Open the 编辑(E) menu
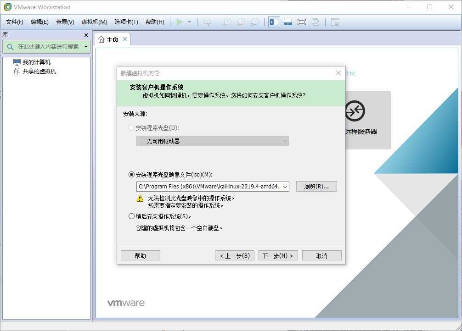This screenshot has height=331, width=462. click(39, 22)
